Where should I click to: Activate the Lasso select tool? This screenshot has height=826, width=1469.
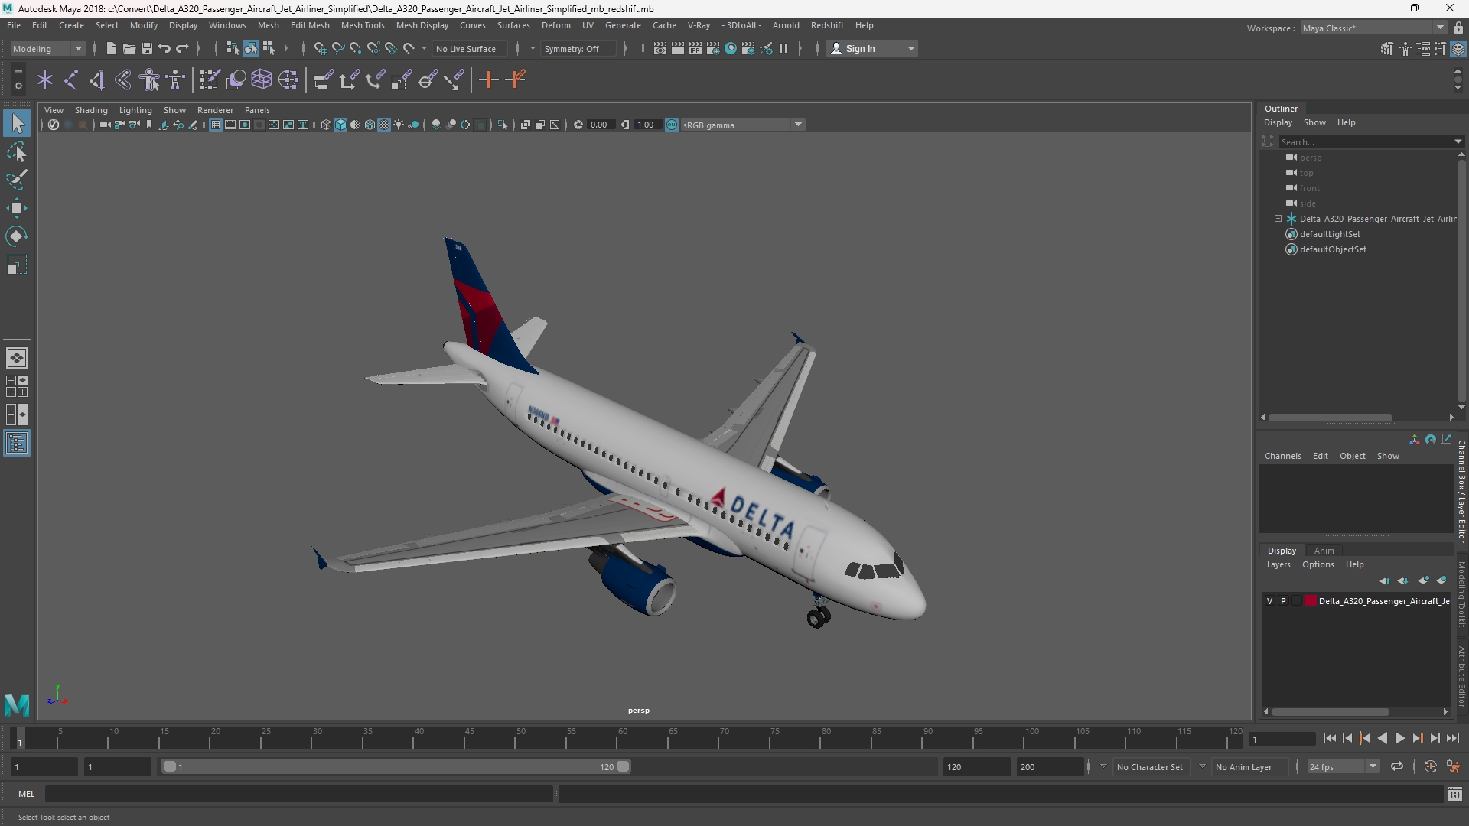point(17,151)
